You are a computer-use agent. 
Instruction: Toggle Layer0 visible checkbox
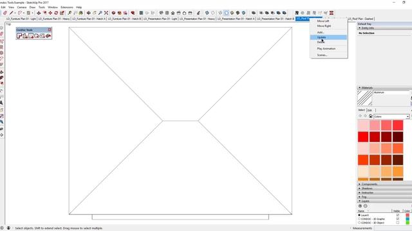(398, 215)
